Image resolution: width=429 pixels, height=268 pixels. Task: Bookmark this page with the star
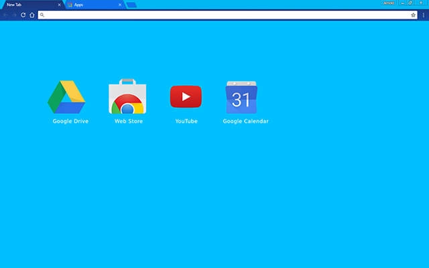click(x=413, y=15)
